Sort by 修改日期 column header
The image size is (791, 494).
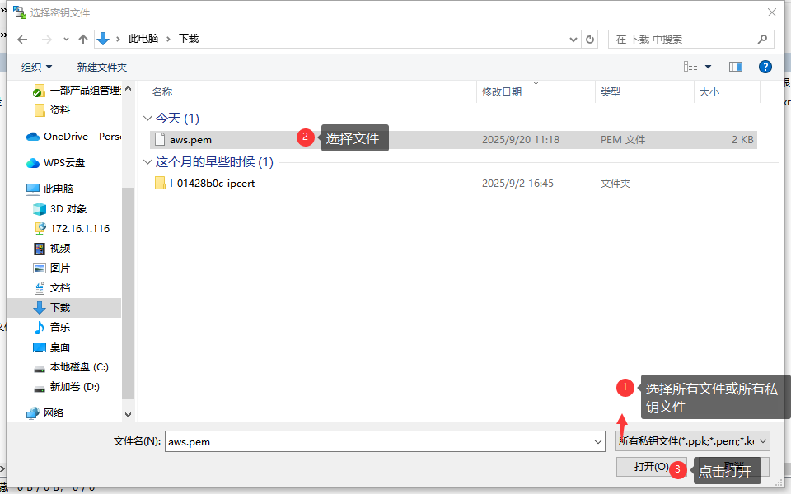[502, 92]
